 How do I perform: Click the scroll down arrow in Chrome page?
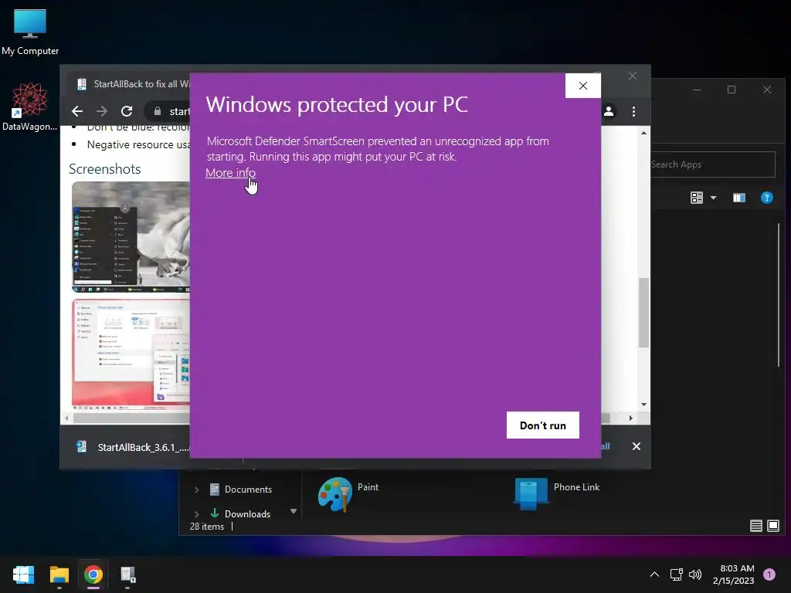(x=643, y=404)
